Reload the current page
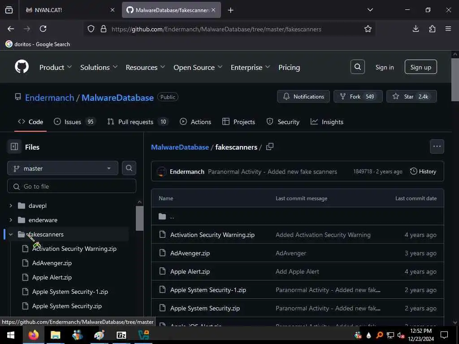459x344 pixels. tap(43, 29)
